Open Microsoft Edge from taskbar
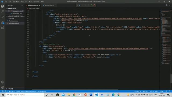The image size is (172, 97). pyautogui.click(x=113, y=95)
